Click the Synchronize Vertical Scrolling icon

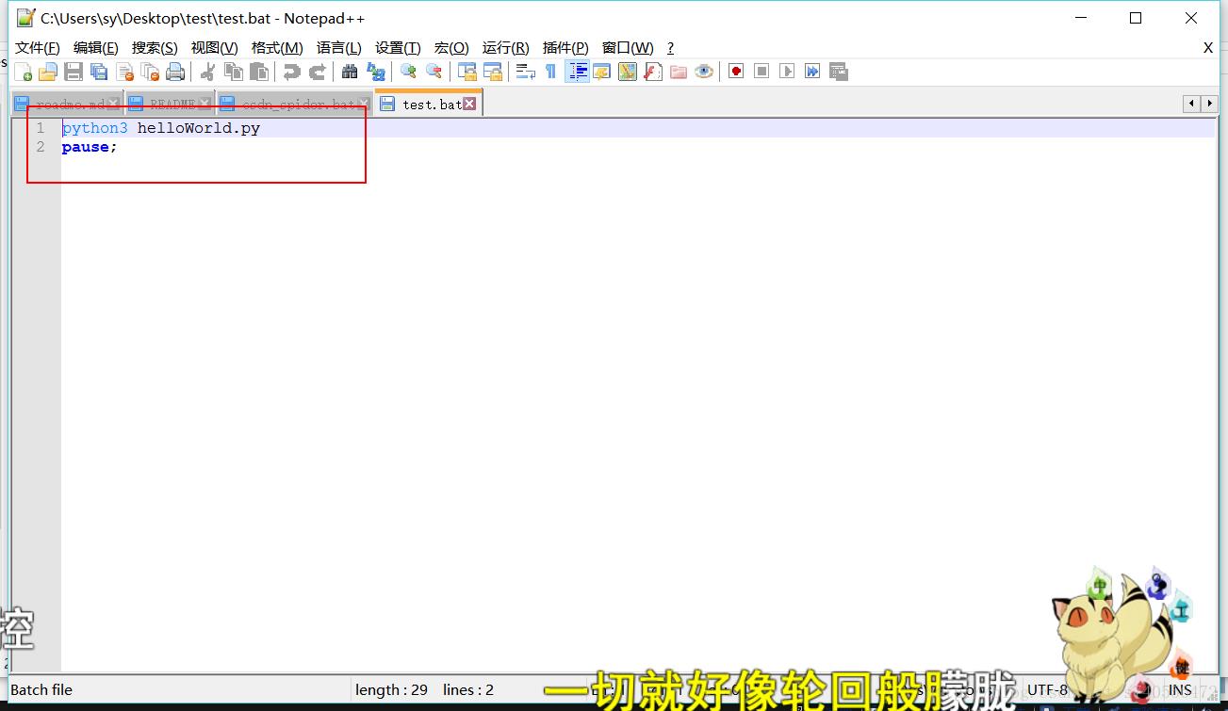[x=467, y=72]
